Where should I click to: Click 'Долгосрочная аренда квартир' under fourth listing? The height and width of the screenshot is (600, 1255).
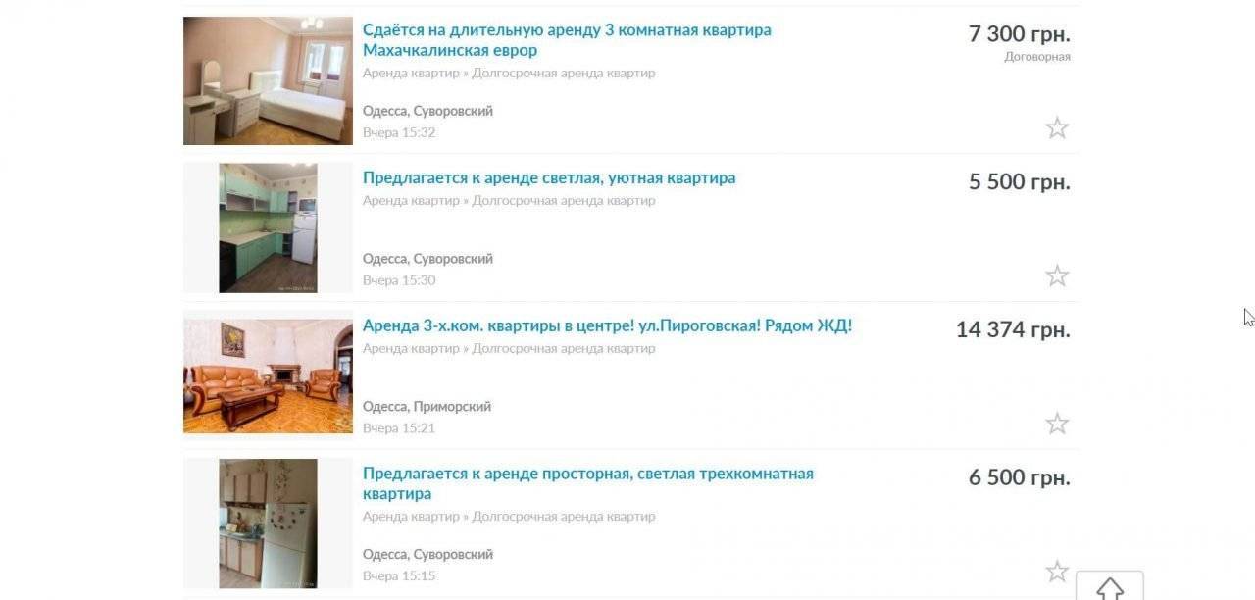[564, 517]
